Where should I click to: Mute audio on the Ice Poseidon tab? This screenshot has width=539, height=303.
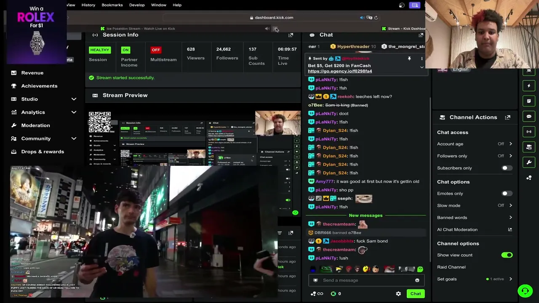click(267, 29)
